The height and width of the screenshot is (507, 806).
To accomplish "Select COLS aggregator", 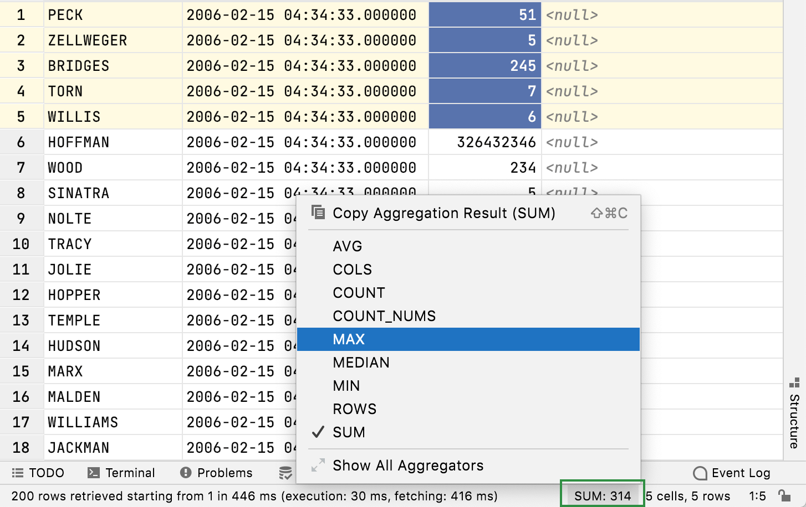I will [468, 270].
